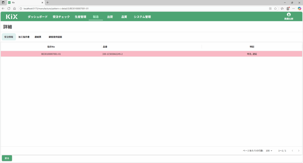Go back with browser back arrow
The image size is (303, 163).
pyautogui.click(x=3, y=9)
